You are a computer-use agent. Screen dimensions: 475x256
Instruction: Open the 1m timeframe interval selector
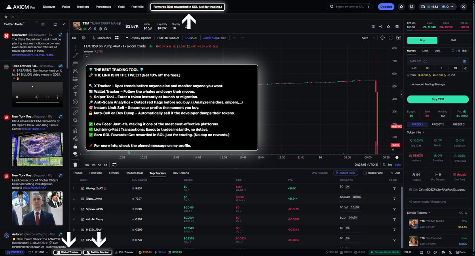tap(74, 38)
